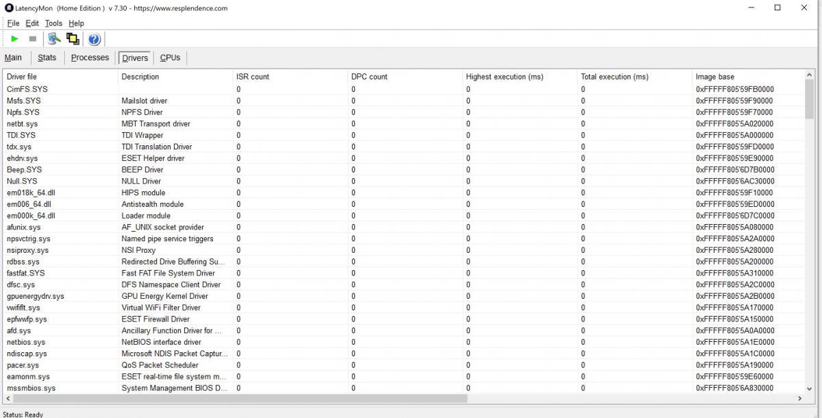Click the magnifier system info toolbar icon
Viewport: 822px width, 418px height.
[54, 39]
